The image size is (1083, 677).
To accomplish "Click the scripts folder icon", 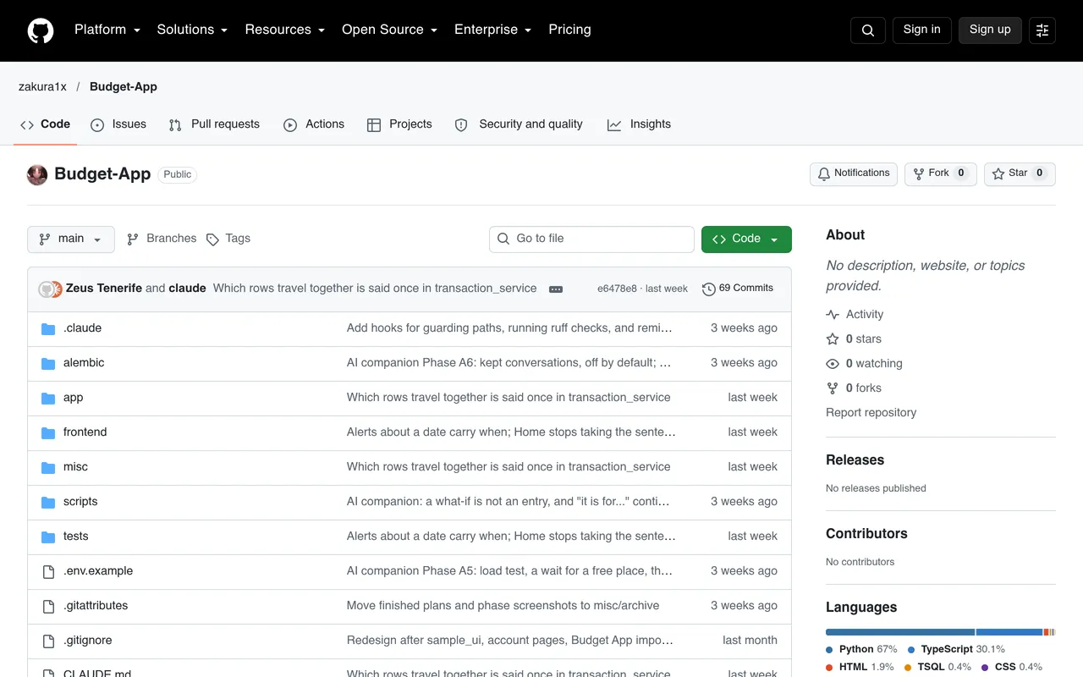I will click(48, 502).
